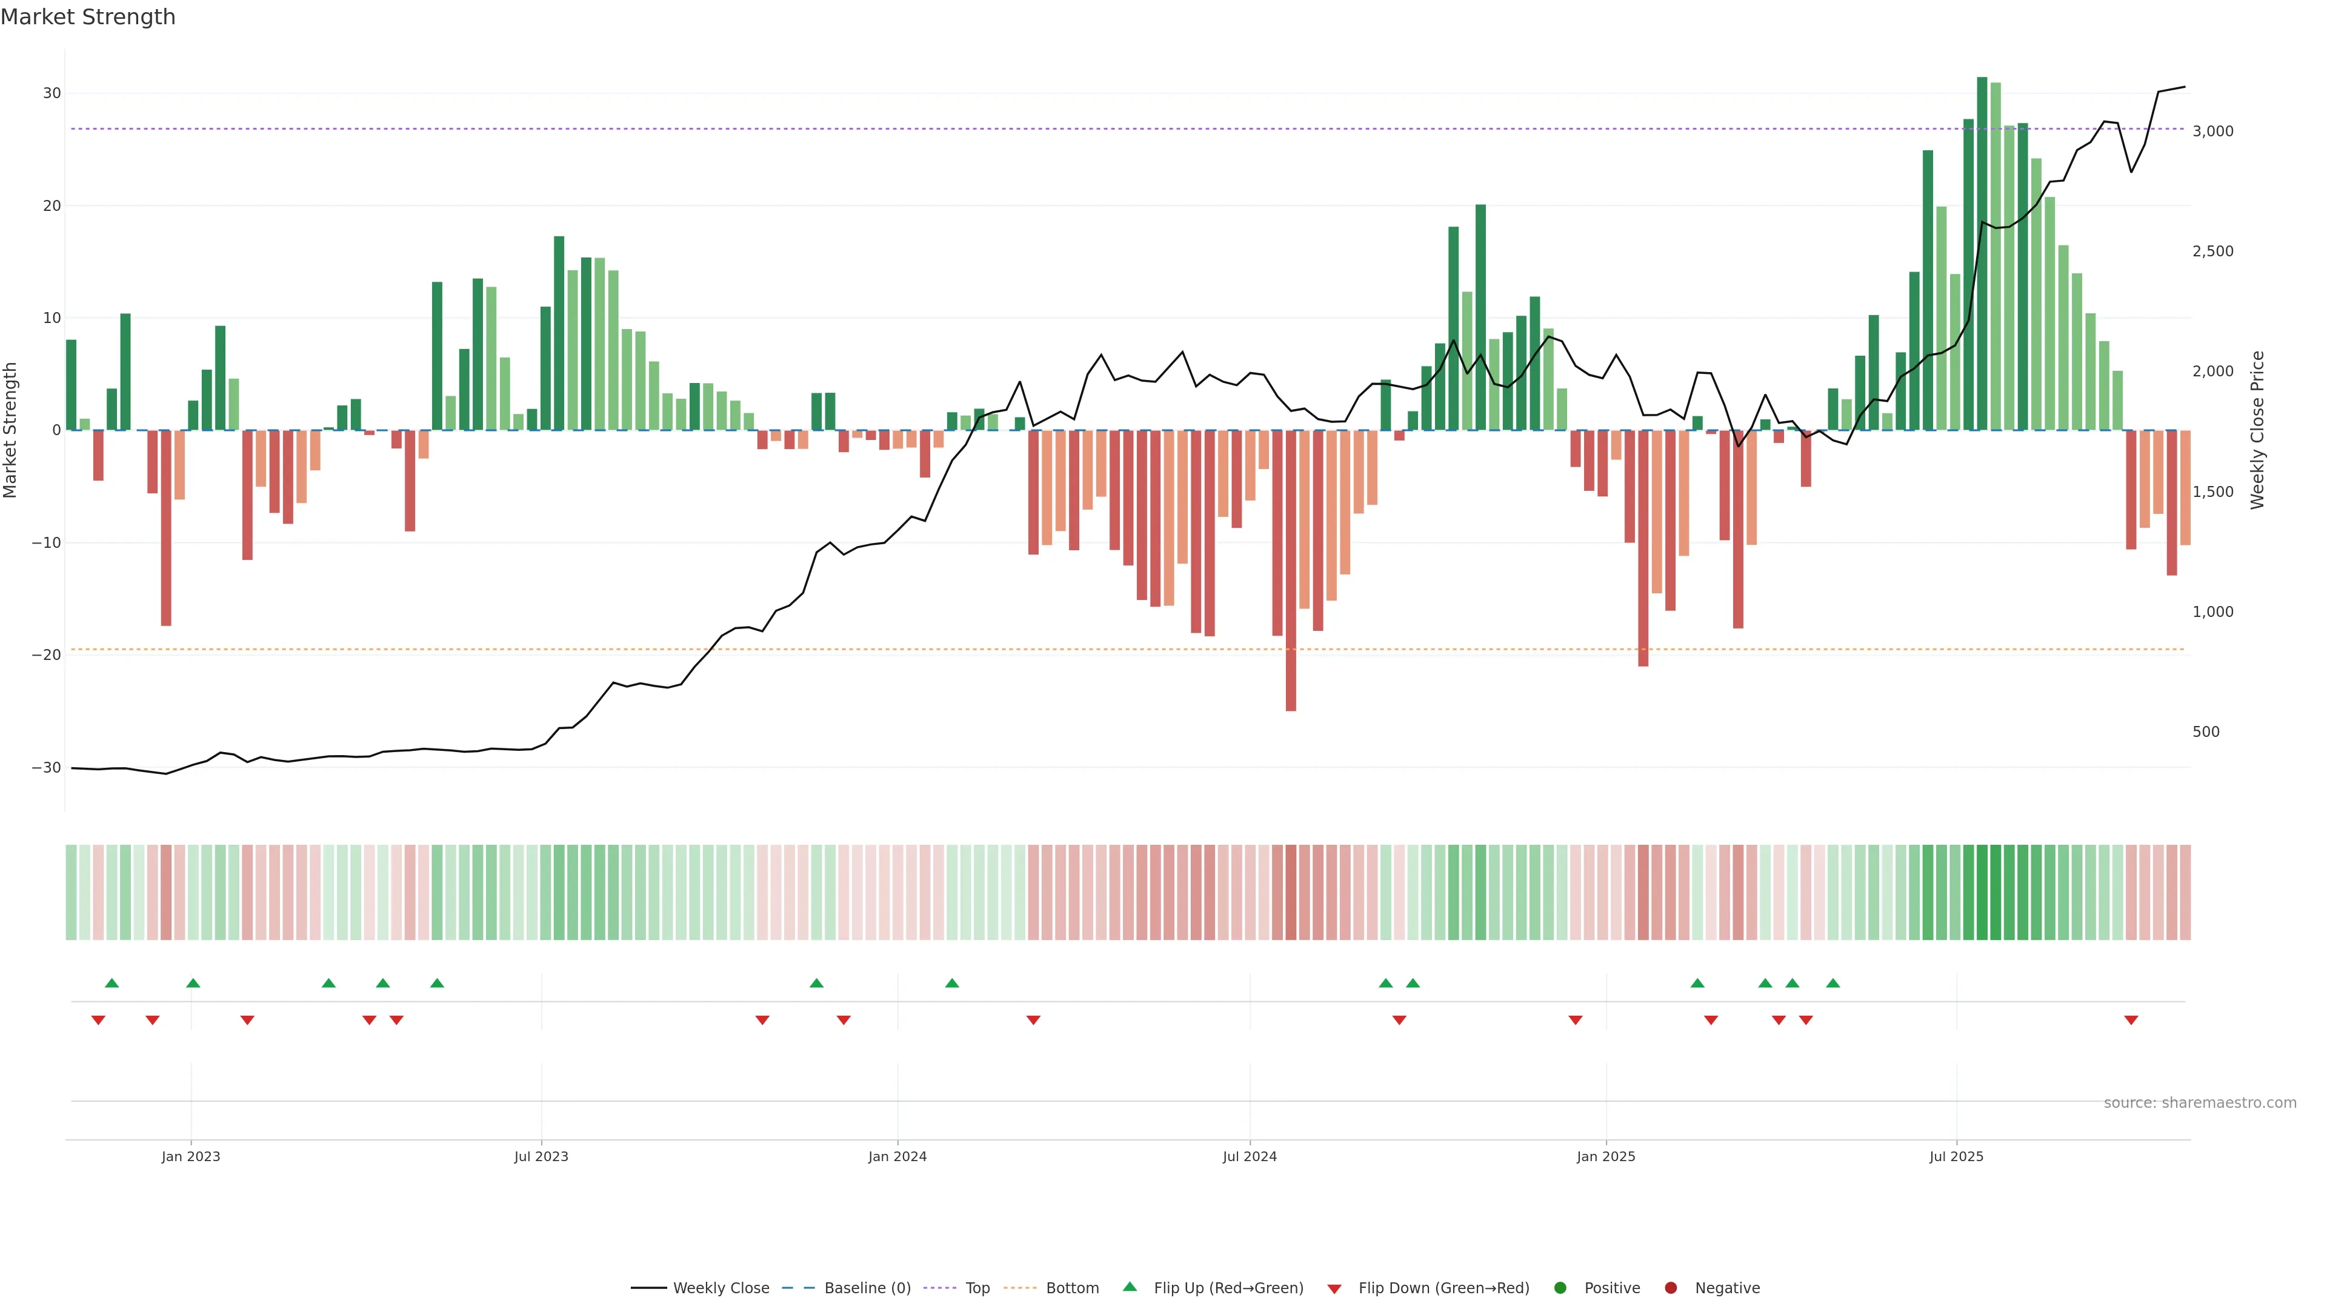This screenshot has width=2327, height=1309.
Task: Click the last red flip-down marker on the right
Action: pos(2131,1020)
